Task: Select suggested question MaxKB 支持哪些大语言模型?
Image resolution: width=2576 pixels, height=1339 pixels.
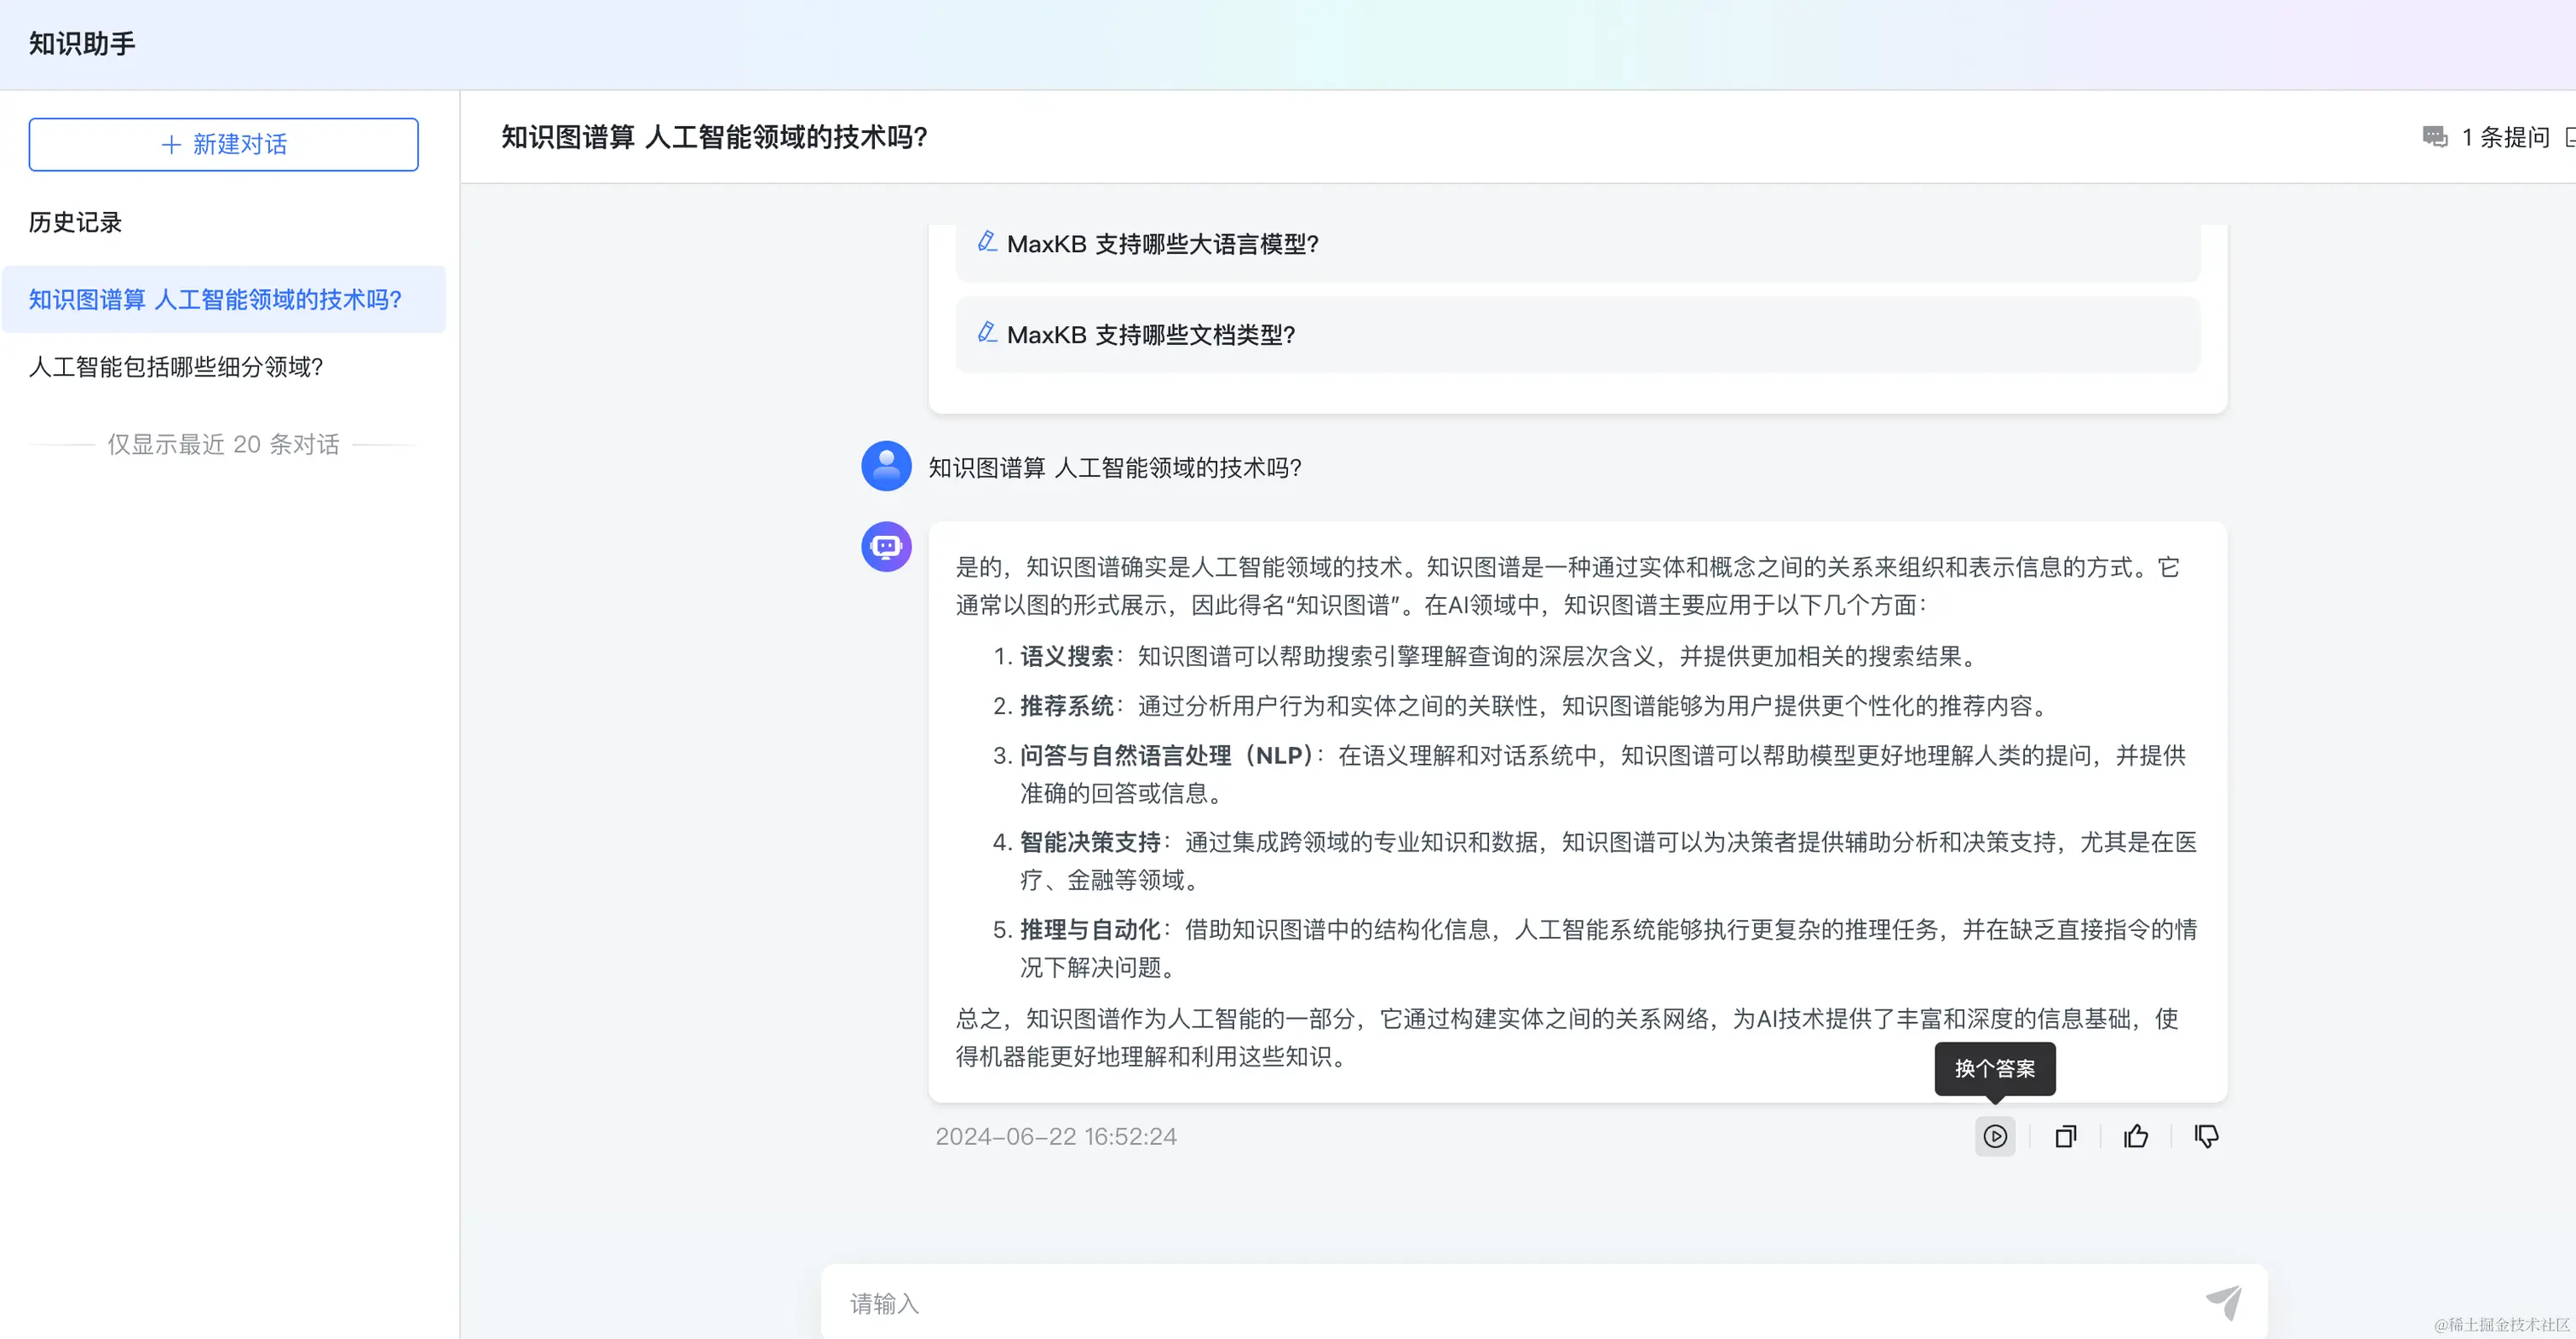Action: [x=1162, y=244]
